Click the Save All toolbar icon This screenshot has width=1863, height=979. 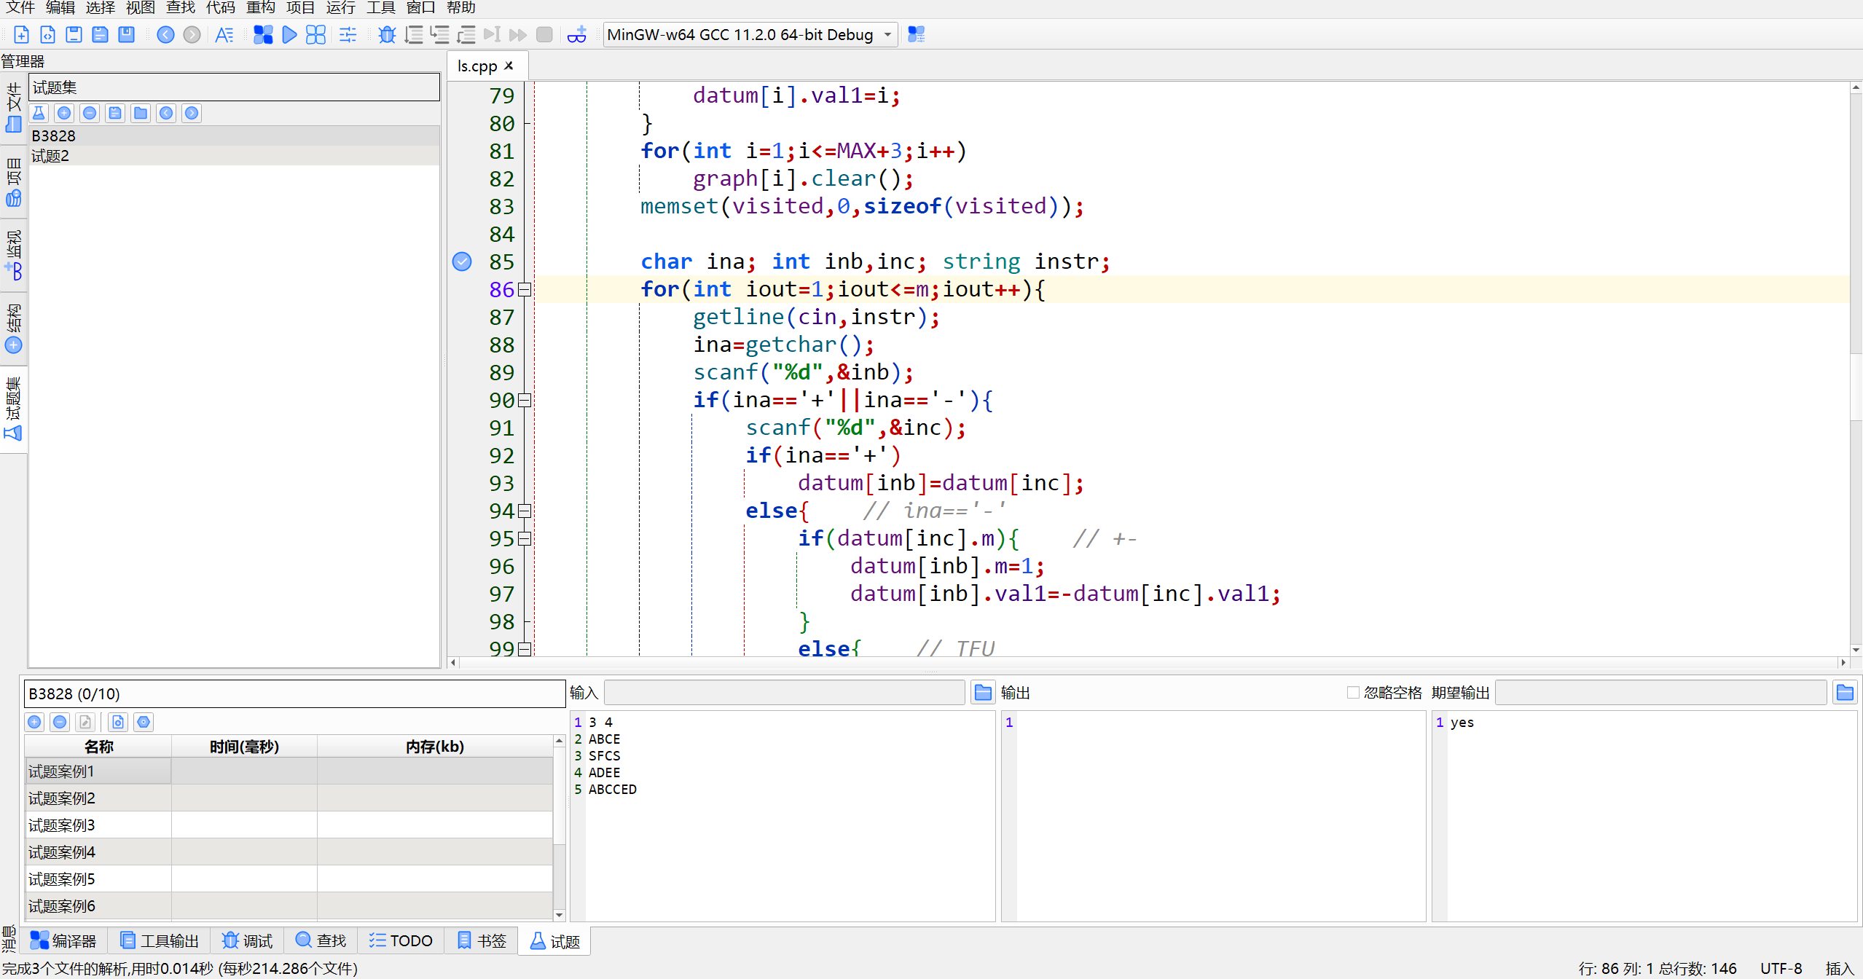[x=126, y=34]
